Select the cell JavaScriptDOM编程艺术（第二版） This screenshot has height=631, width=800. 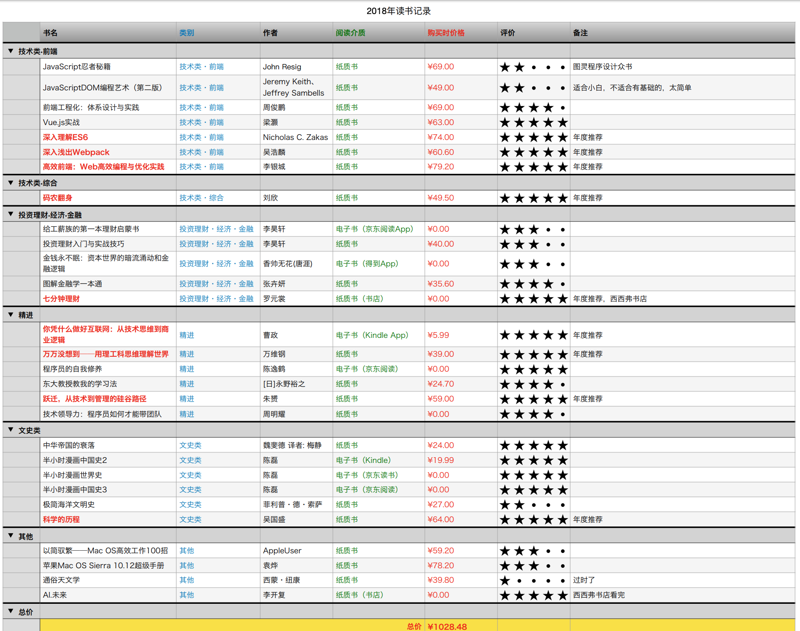coord(108,87)
